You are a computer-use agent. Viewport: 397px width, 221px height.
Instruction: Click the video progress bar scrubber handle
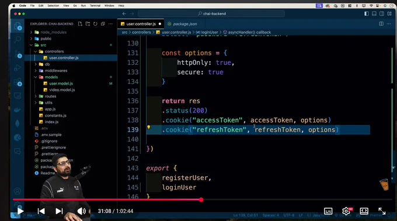201,200
